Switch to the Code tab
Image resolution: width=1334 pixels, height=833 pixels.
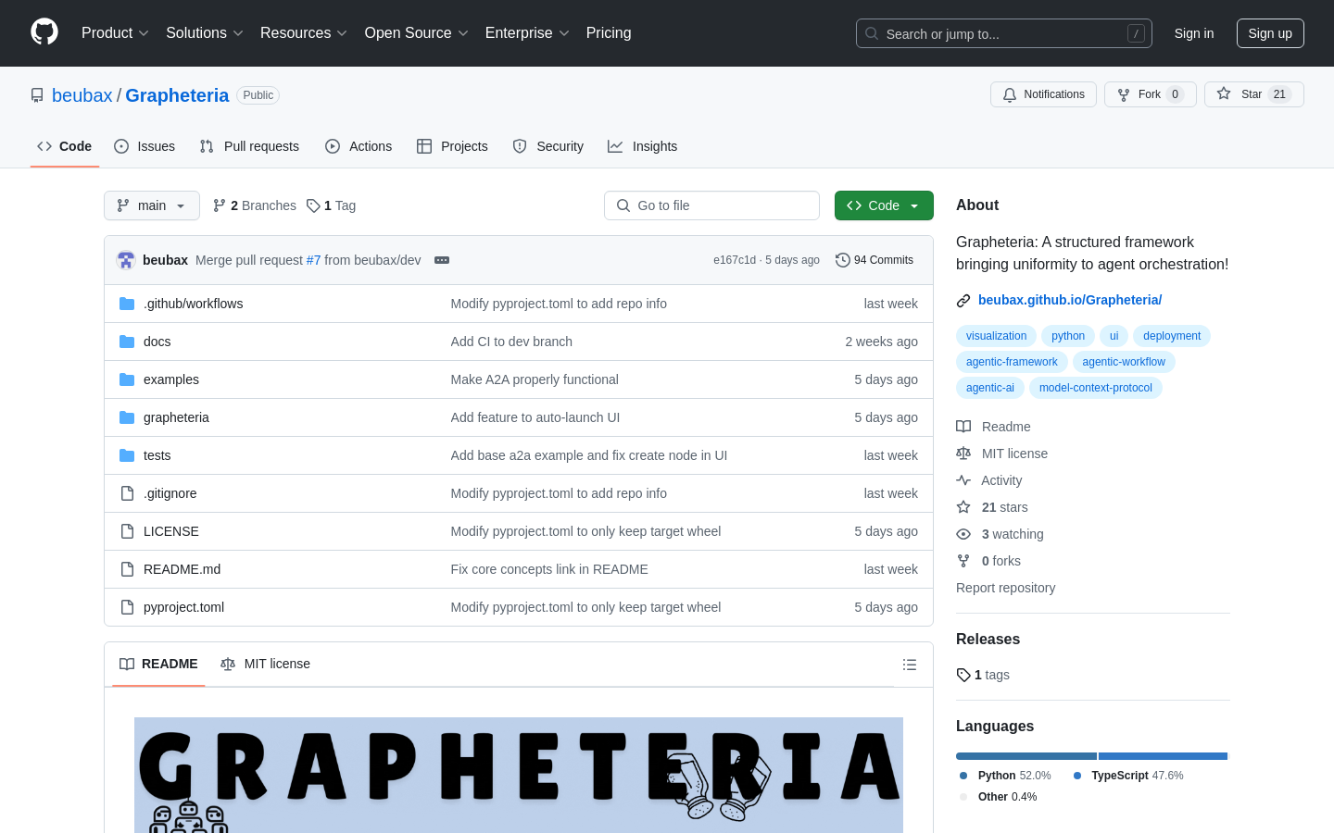pyautogui.click(x=65, y=146)
